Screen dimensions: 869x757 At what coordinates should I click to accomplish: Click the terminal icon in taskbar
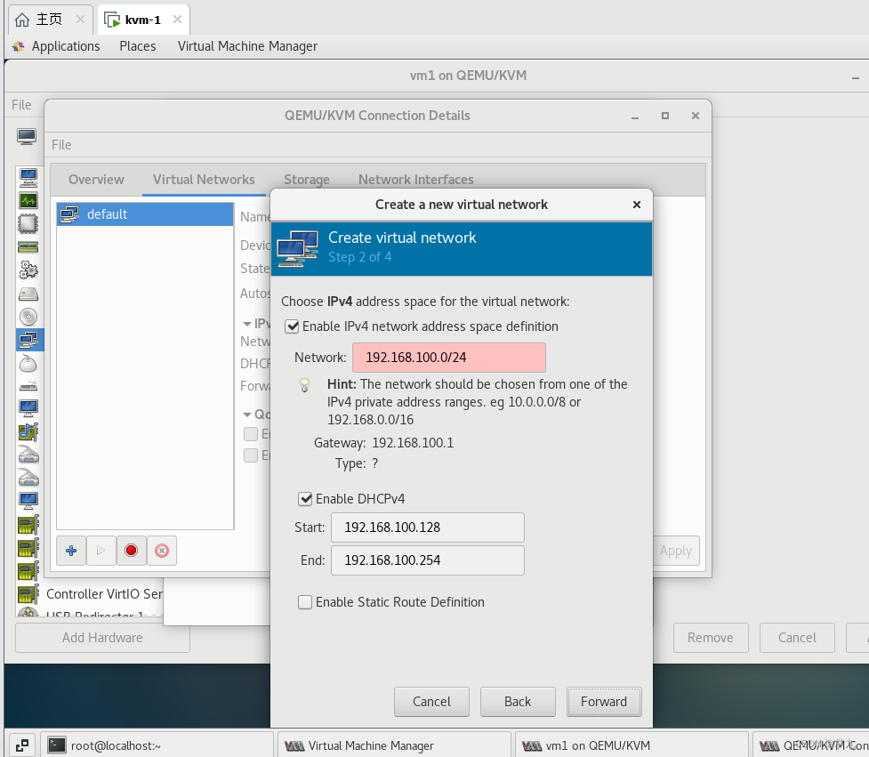tap(57, 745)
